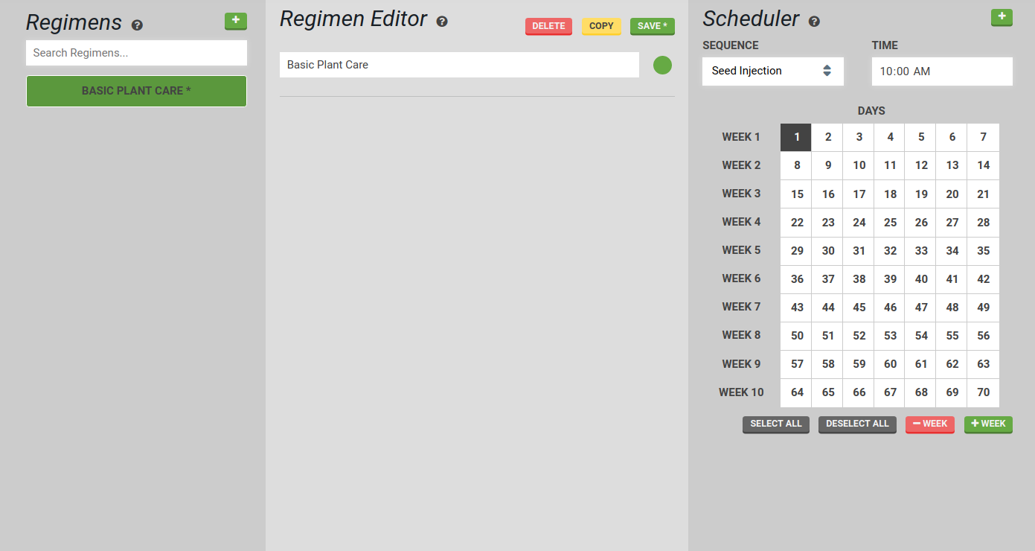Screen dimensions: 1035x551
Task: Add a week with the plus Week button
Action: pos(988,424)
